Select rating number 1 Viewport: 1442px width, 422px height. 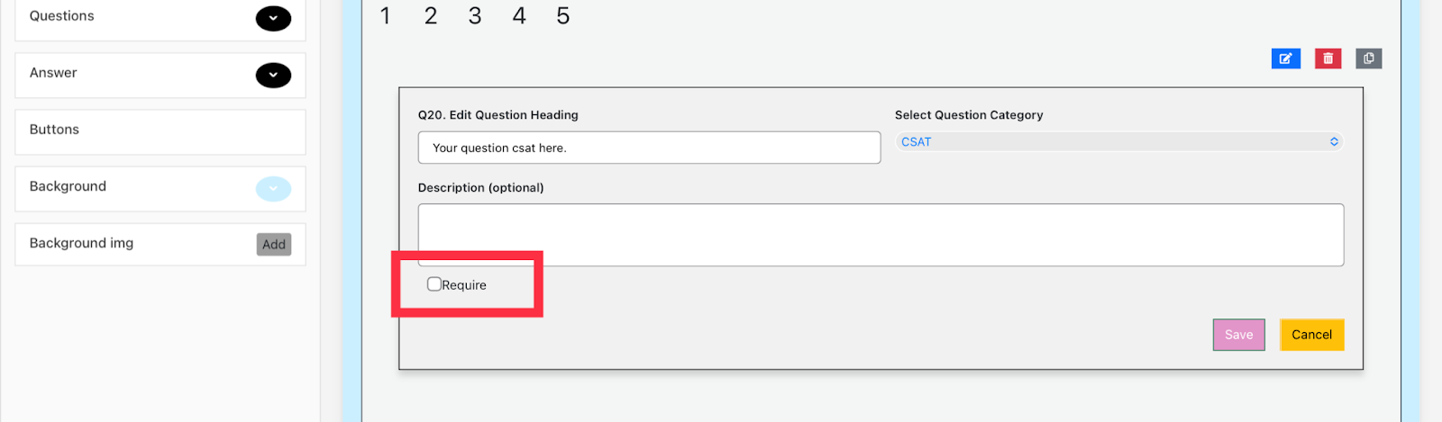coord(386,16)
